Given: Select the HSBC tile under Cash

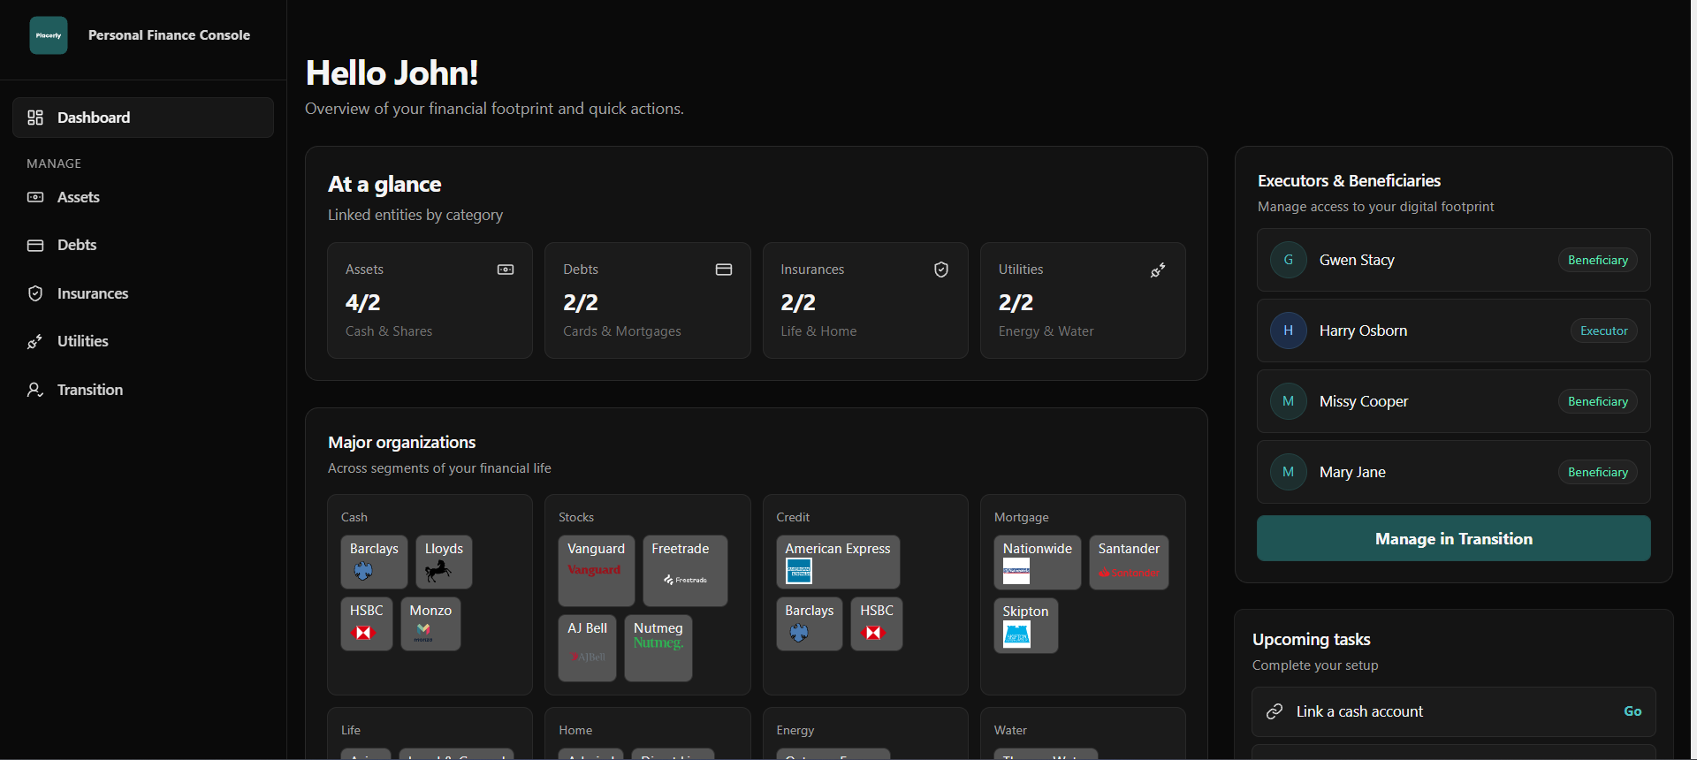Looking at the screenshot, I should (x=367, y=624).
